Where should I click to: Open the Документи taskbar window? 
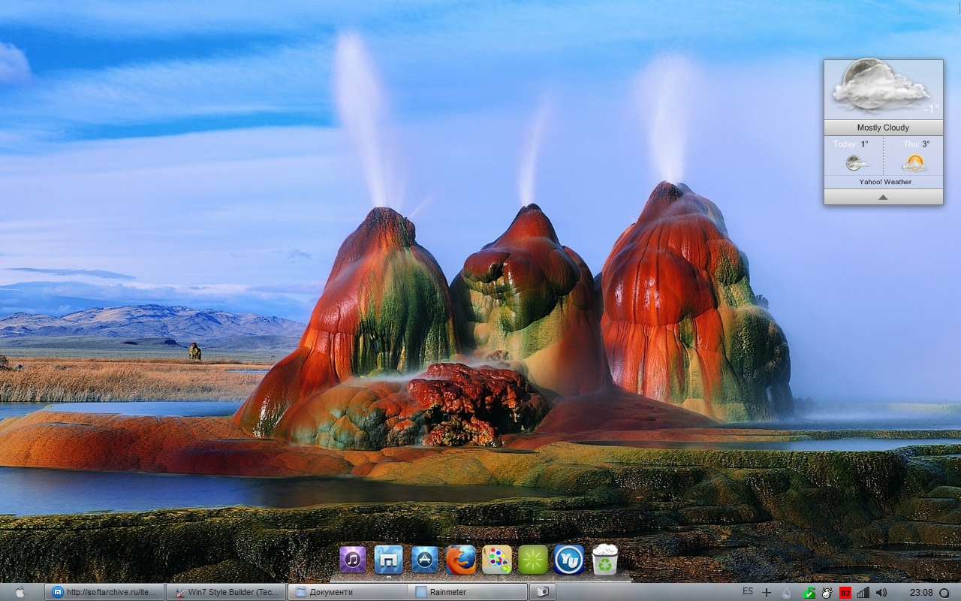click(348, 592)
